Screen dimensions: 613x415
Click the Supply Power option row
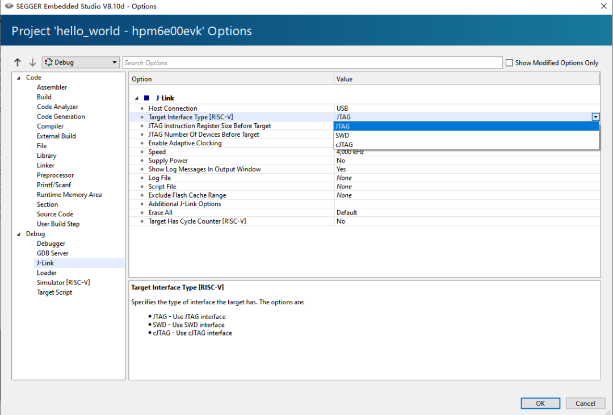pos(364,160)
